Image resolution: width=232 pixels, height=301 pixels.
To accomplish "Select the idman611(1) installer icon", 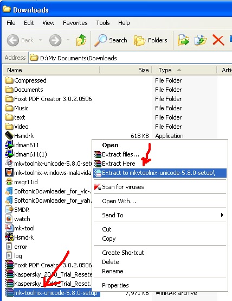I will [9, 154].
